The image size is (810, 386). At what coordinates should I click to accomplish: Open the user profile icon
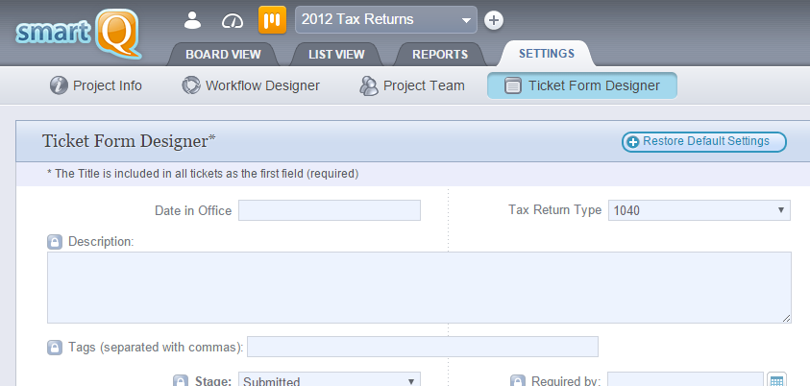[192, 19]
